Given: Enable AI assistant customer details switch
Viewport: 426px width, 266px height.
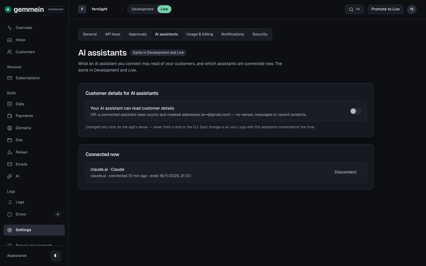Looking at the screenshot, I should tap(356, 111).
